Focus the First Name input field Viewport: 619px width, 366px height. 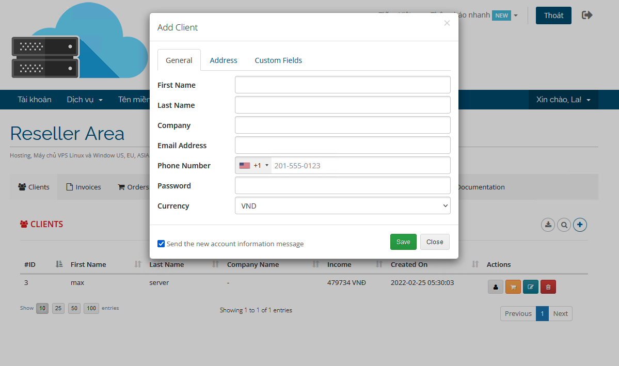342,85
